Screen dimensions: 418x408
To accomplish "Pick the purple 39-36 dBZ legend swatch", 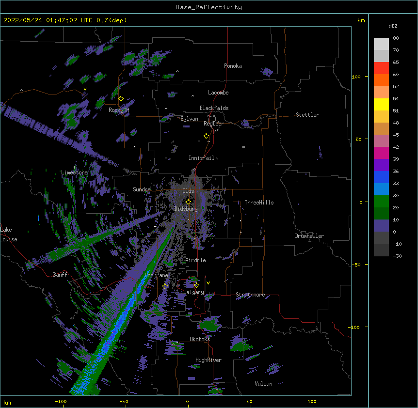I will [x=381, y=165].
